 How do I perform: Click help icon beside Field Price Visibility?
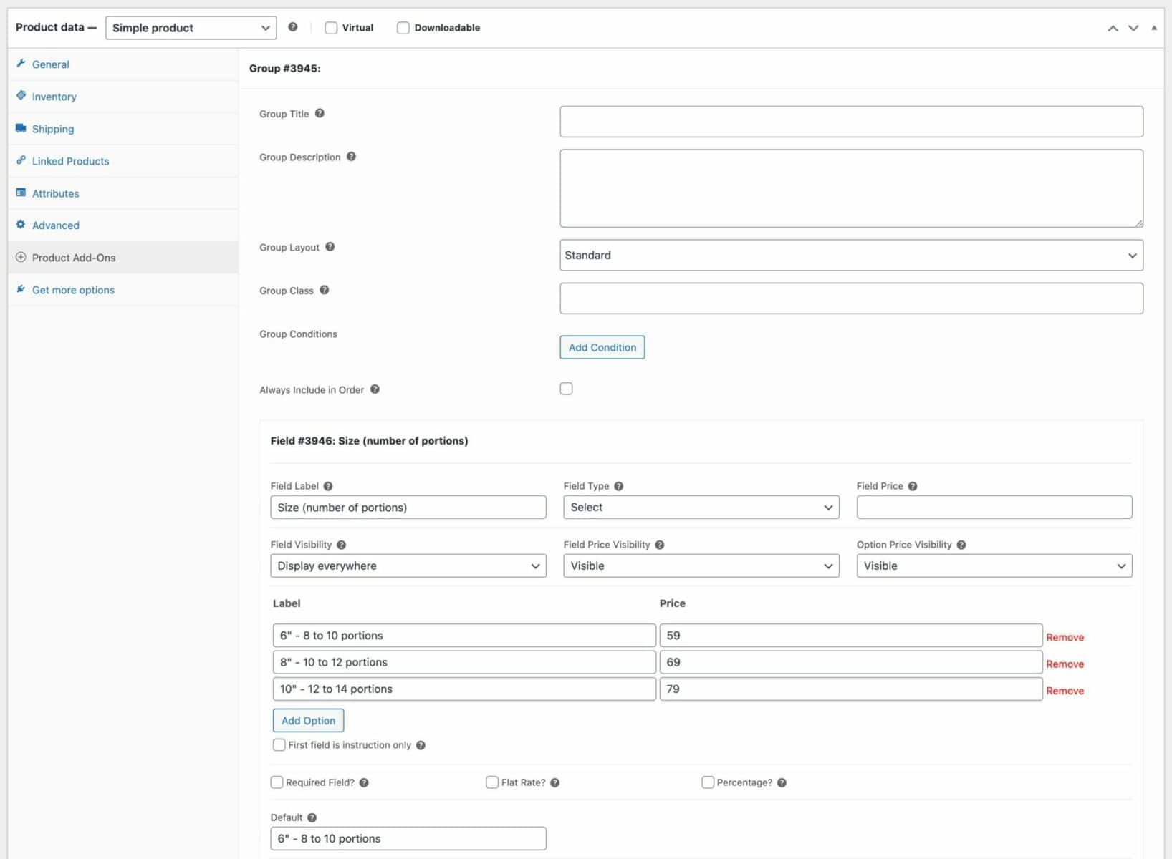[x=660, y=545]
